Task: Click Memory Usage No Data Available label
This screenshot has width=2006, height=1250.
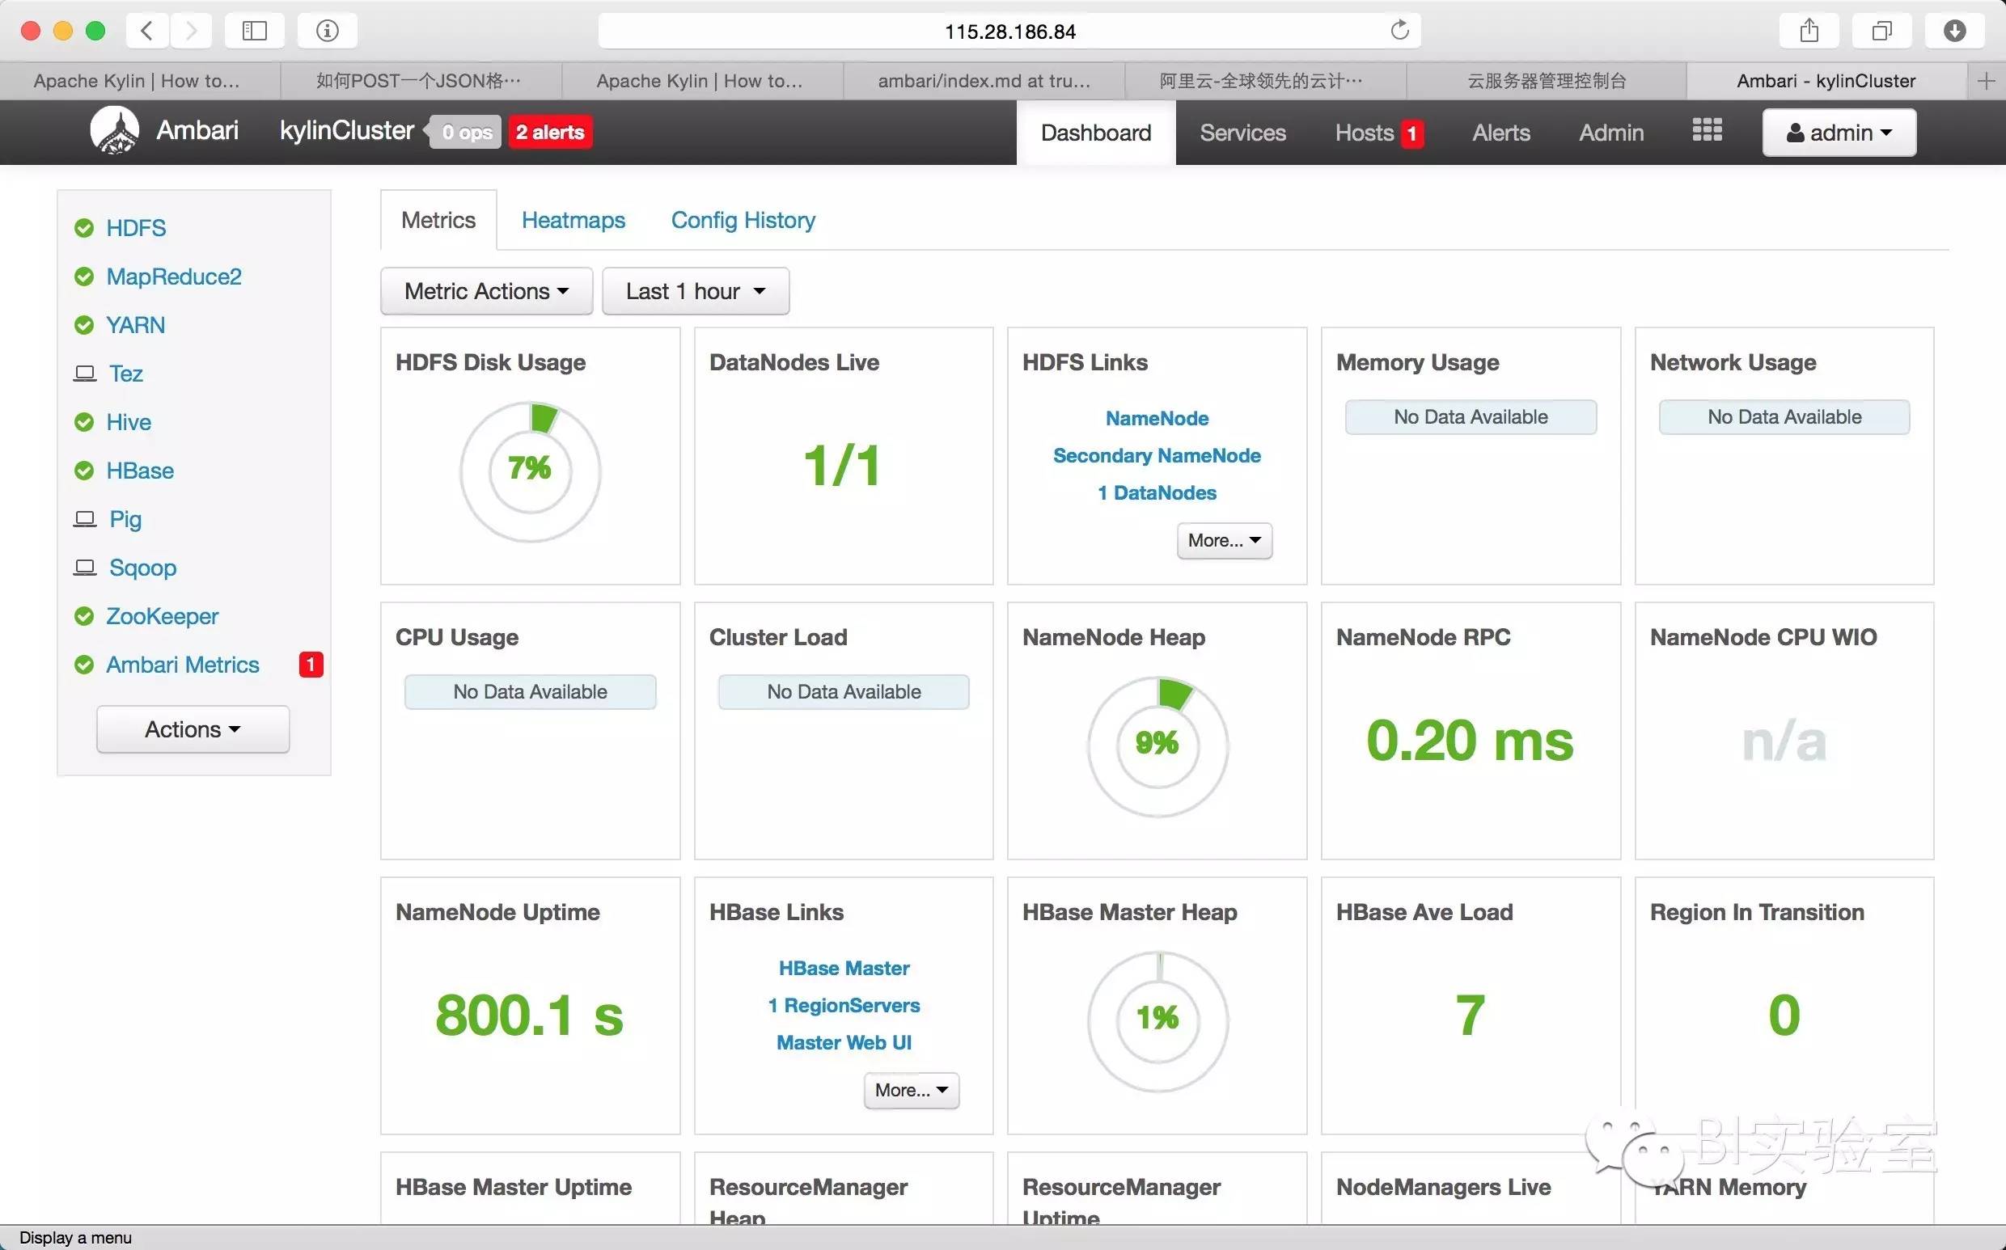Action: click(1471, 416)
